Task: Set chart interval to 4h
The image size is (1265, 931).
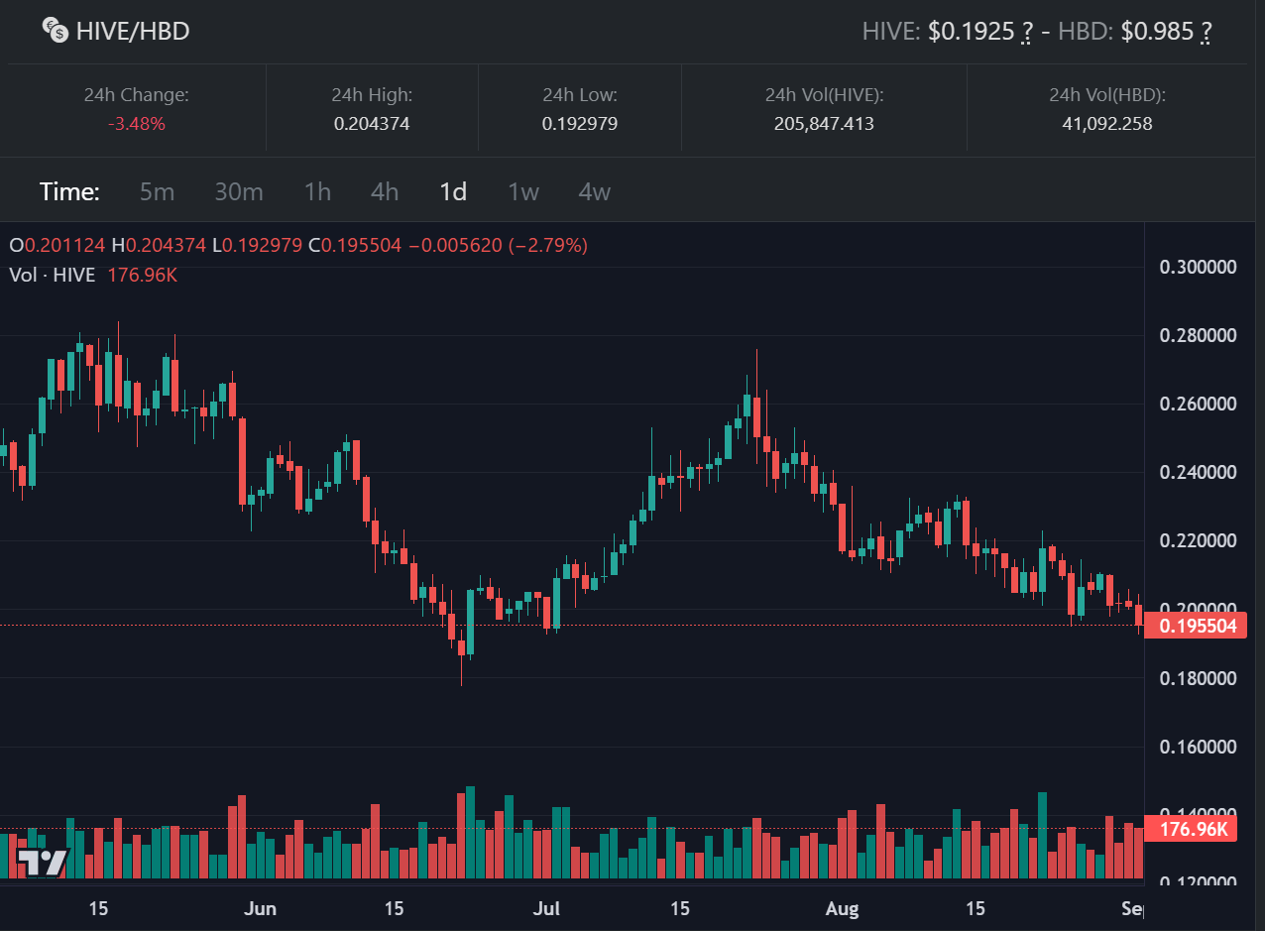Action: [x=385, y=191]
